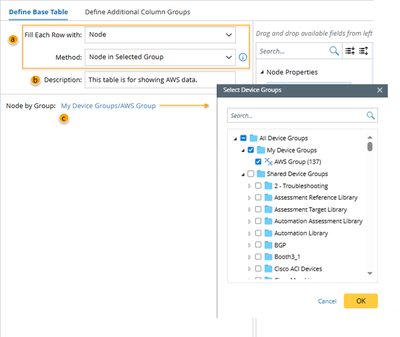Click the Cisco ACI Devices folder icon
The width and height of the screenshot is (400, 337).
pos(269,268)
